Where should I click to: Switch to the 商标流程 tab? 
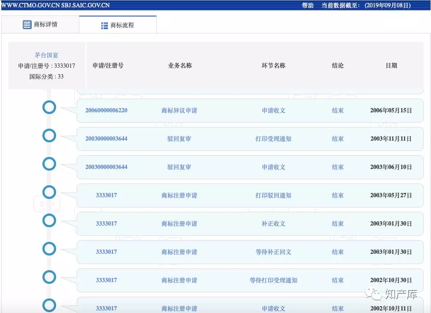coord(118,25)
